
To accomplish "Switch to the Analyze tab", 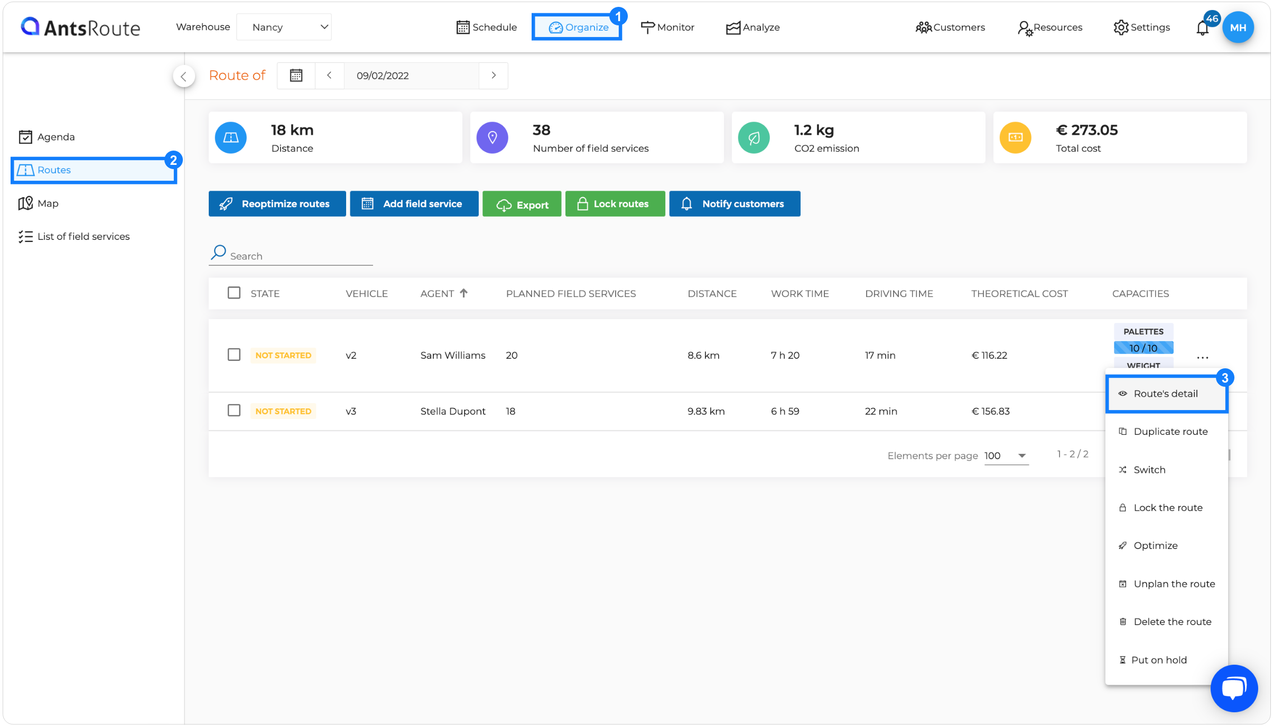I will 753,27.
